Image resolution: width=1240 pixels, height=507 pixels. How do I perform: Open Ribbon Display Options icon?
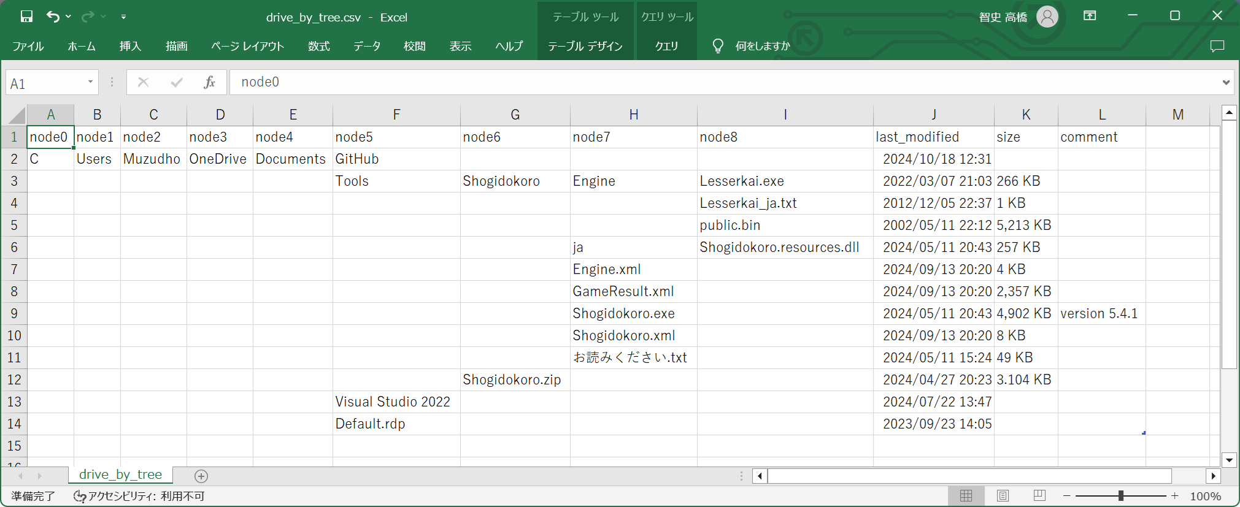(x=1090, y=16)
